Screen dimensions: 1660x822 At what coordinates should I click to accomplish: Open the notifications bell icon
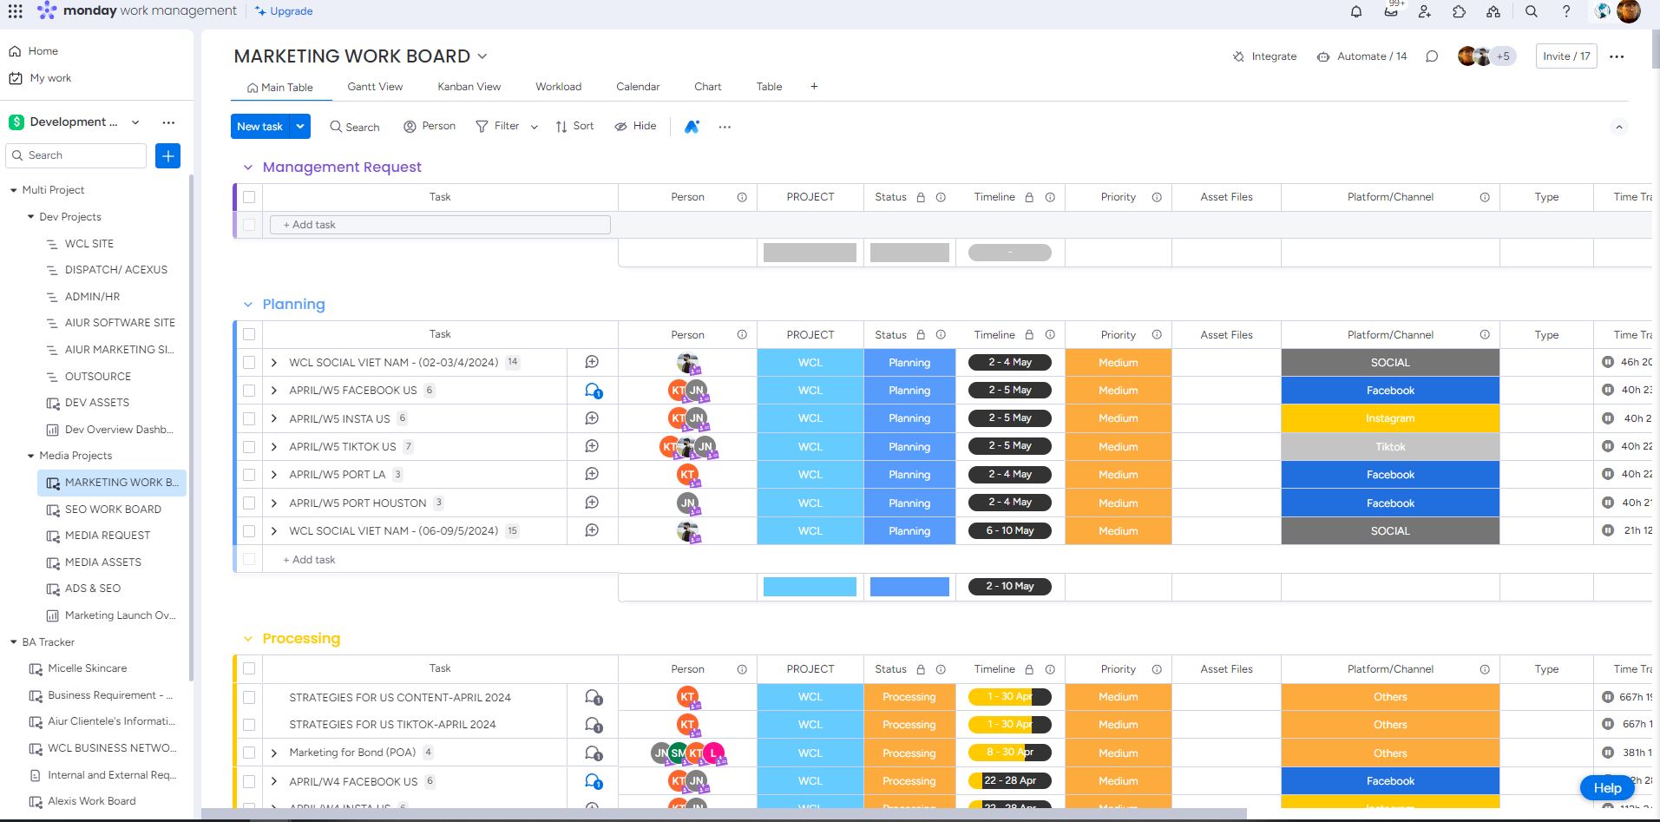[x=1356, y=11]
